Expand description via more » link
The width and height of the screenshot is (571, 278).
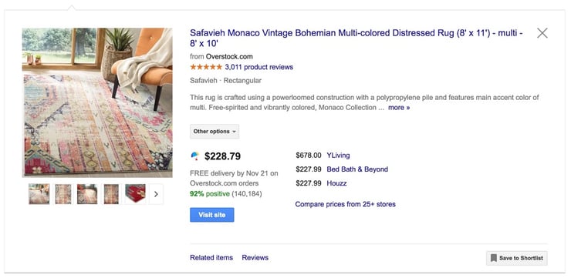[399, 108]
